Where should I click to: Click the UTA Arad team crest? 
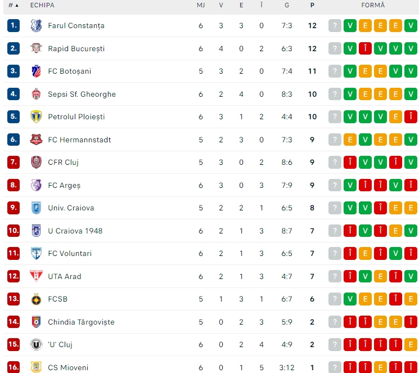point(37,276)
